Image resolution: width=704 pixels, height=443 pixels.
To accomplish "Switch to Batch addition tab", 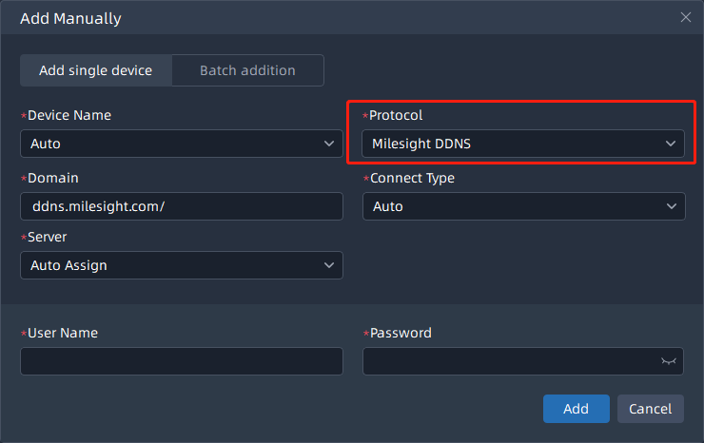I will coord(247,70).
